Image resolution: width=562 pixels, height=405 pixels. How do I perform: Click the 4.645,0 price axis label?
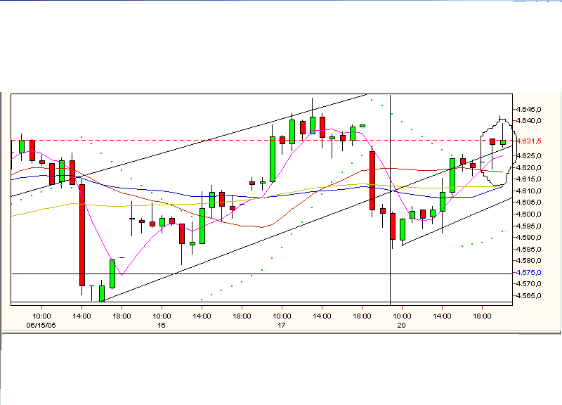tap(529, 109)
